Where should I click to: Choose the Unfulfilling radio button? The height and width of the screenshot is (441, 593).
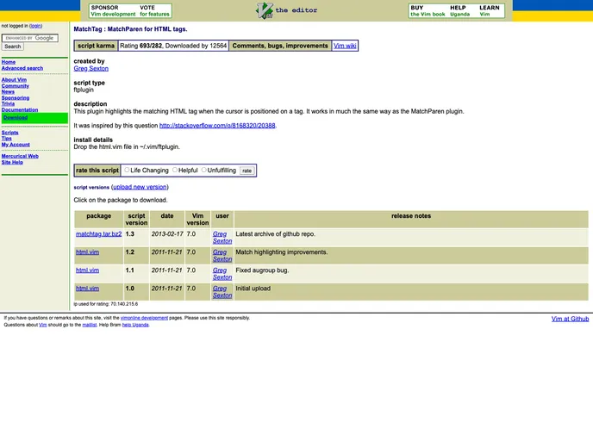click(x=203, y=170)
